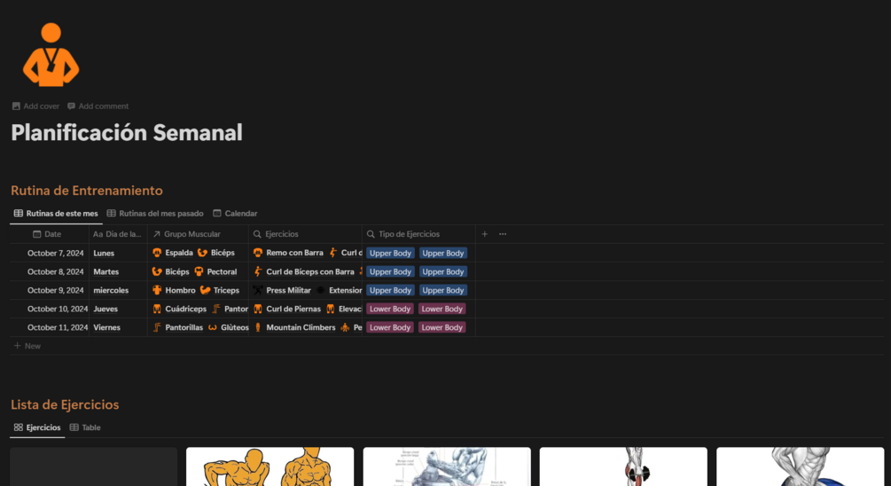
Task: Click the Triceps icon in miercoles row
Action: [205, 291]
